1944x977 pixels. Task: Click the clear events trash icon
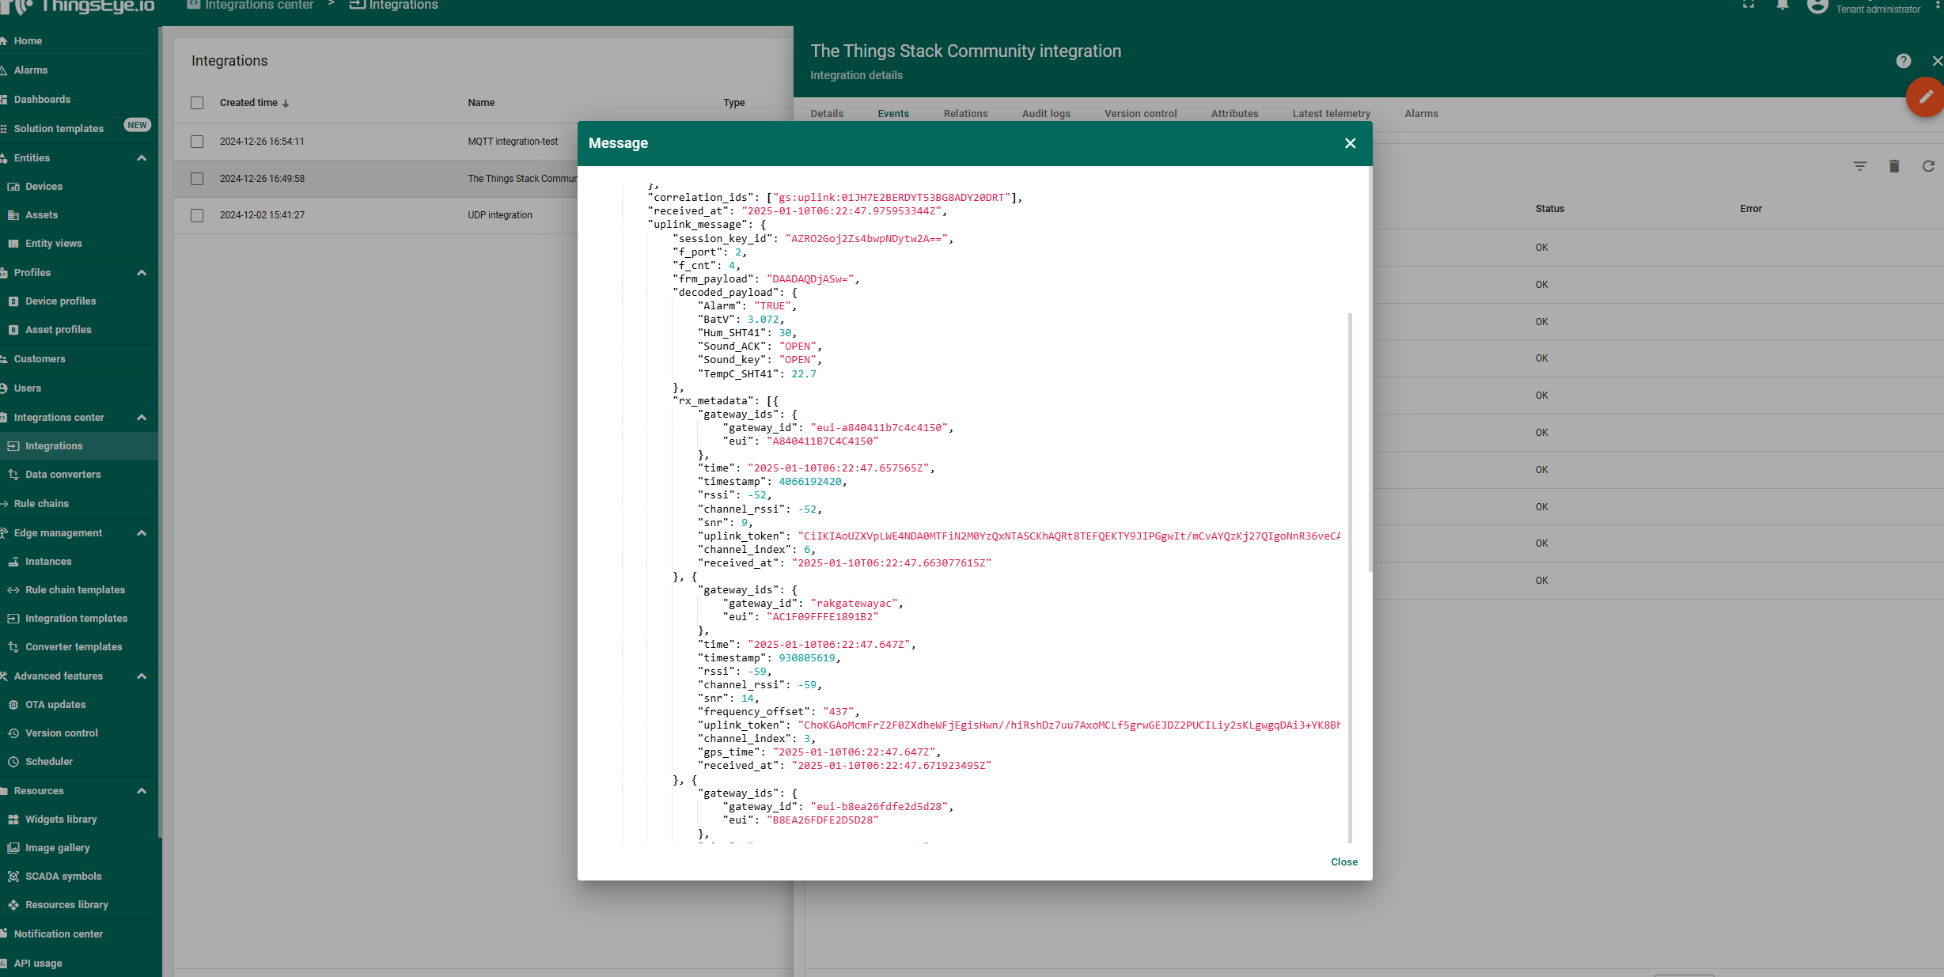tap(1893, 166)
